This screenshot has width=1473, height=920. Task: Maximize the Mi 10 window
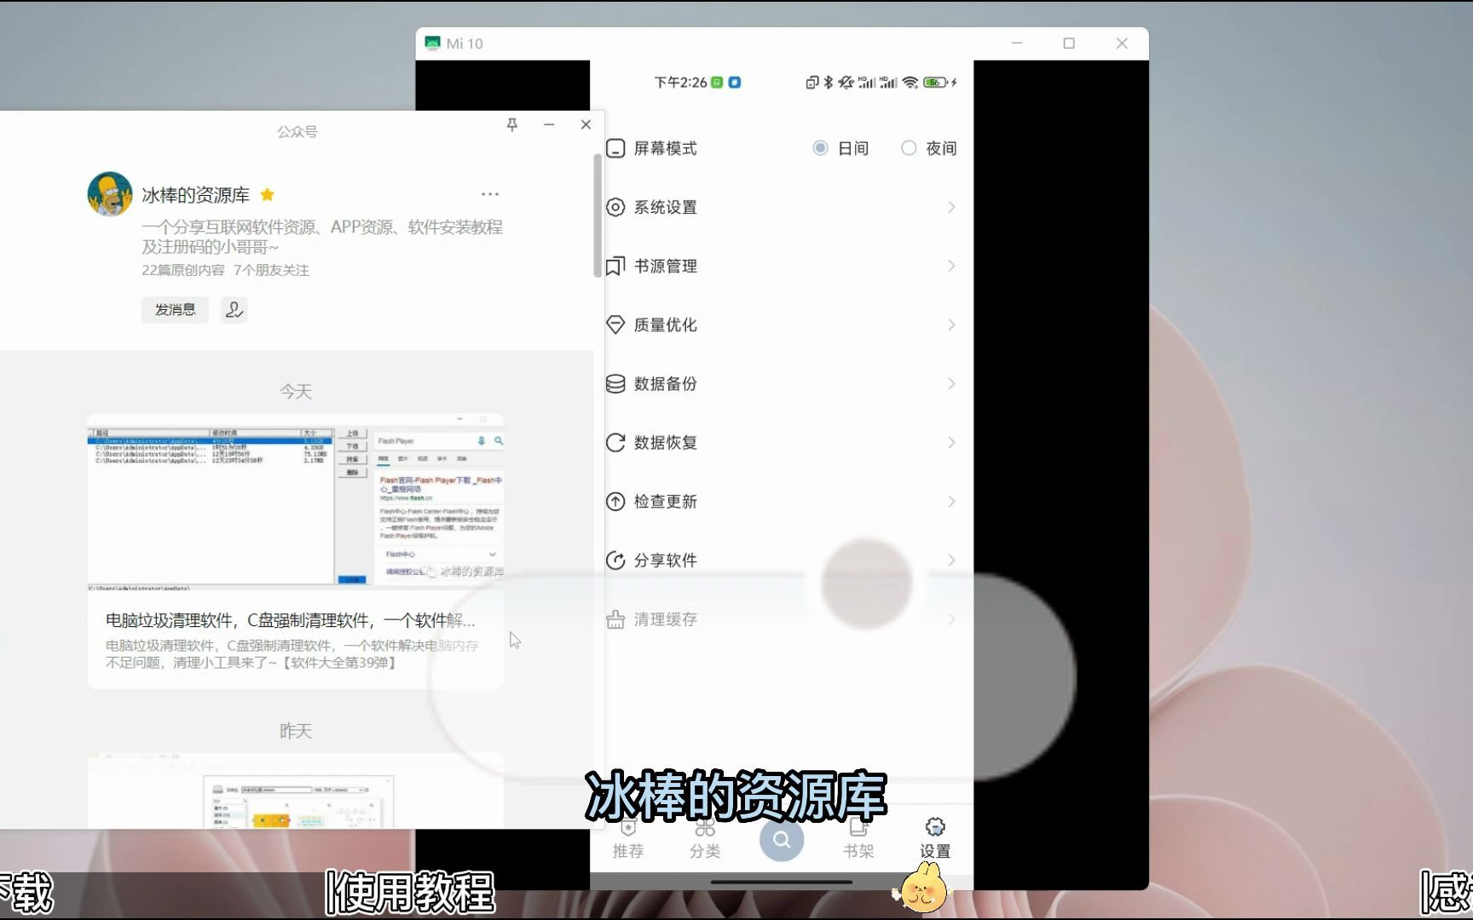pos(1069,43)
